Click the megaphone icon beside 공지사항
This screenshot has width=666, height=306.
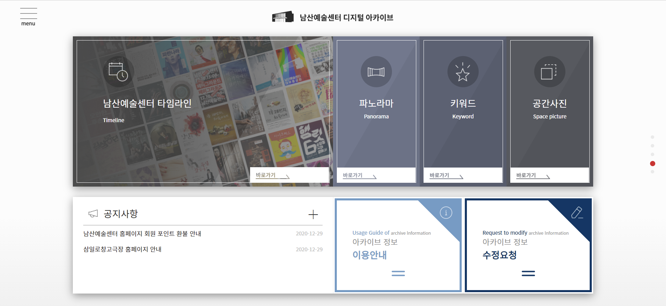(93, 214)
